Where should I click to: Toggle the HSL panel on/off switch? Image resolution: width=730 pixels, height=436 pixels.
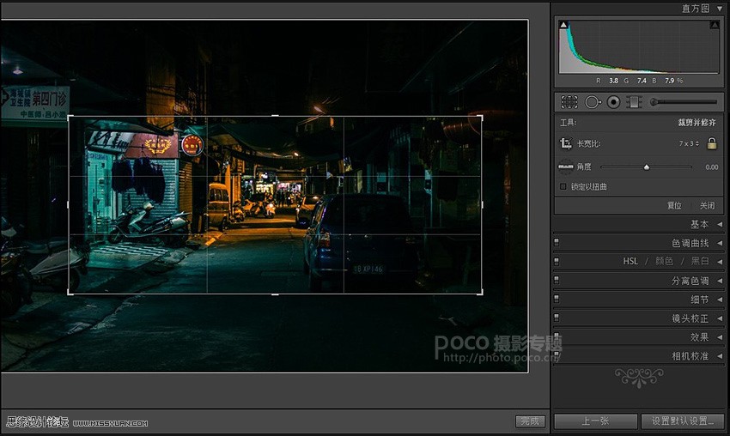pos(557,261)
